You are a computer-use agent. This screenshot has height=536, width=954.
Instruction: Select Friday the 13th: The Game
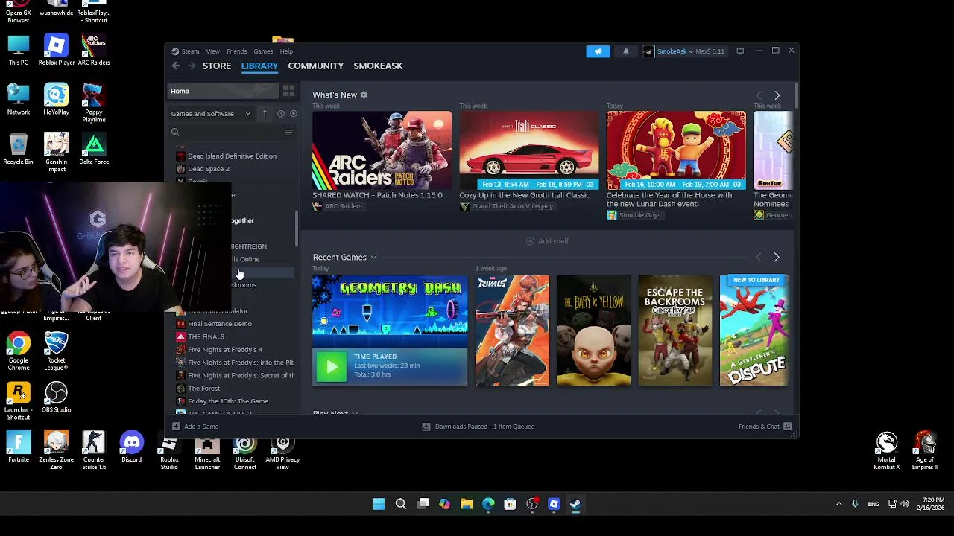pos(228,401)
